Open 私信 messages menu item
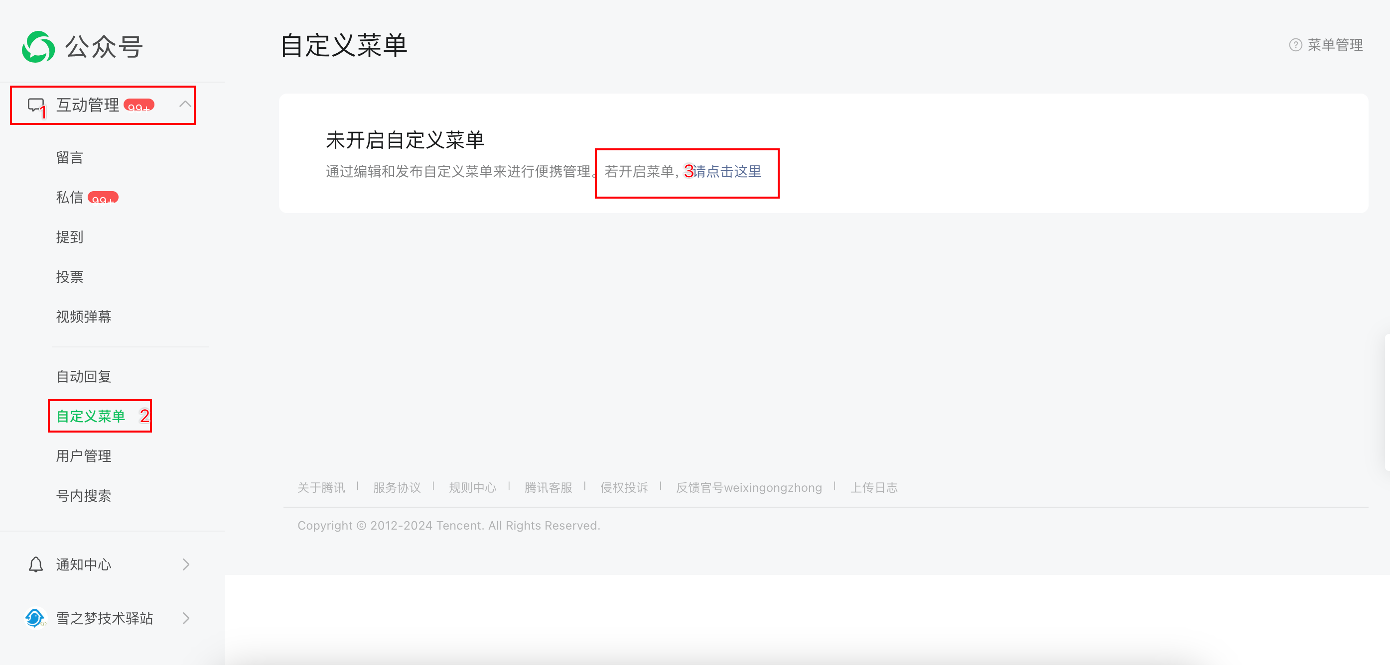This screenshot has height=665, width=1390. [70, 197]
